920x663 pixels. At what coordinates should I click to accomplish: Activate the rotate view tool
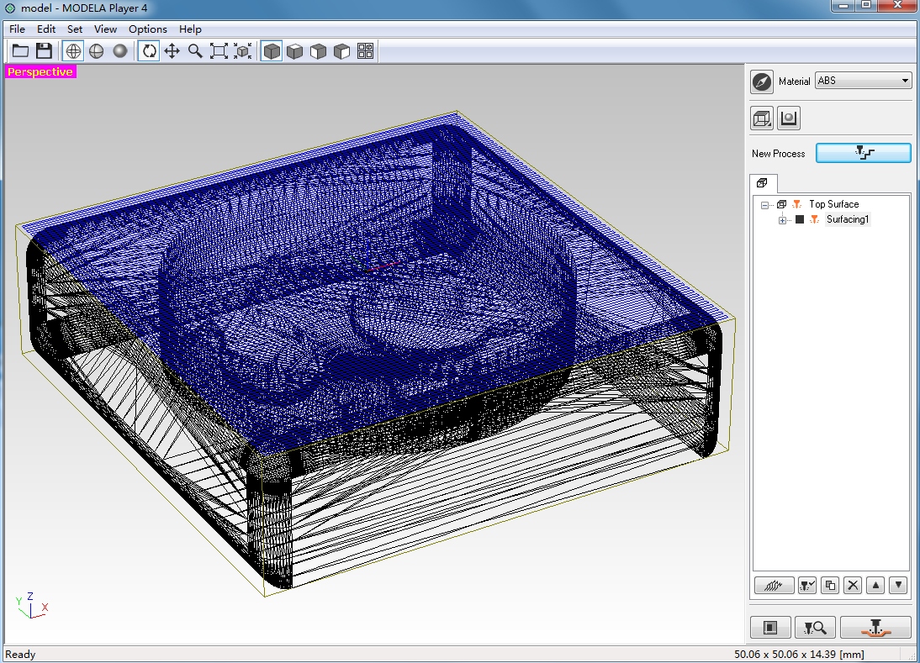pyautogui.click(x=149, y=51)
